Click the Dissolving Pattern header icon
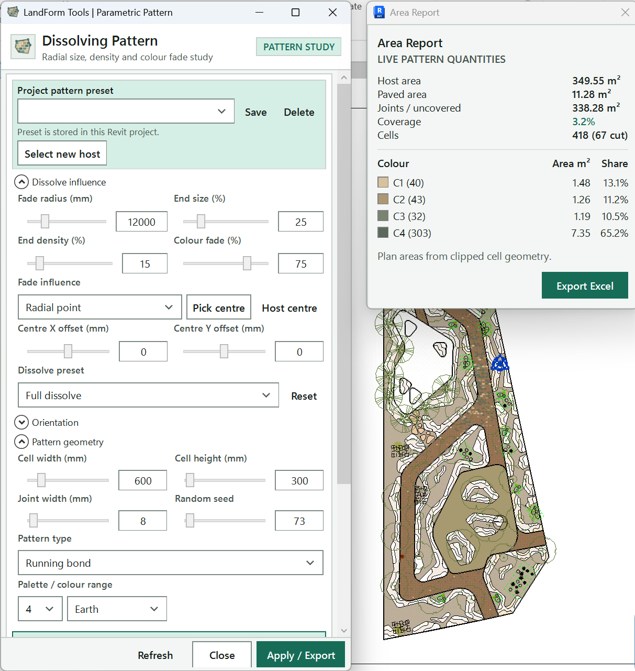This screenshot has height=671, width=635. click(23, 47)
